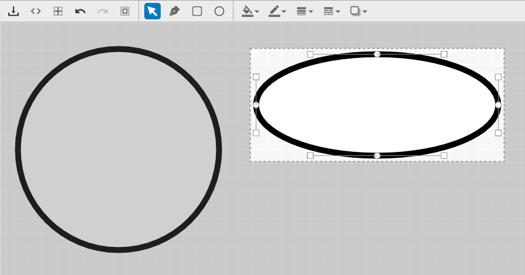Toggle the grid display icon
Screen dimensions: 525x275
click(58, 11)
